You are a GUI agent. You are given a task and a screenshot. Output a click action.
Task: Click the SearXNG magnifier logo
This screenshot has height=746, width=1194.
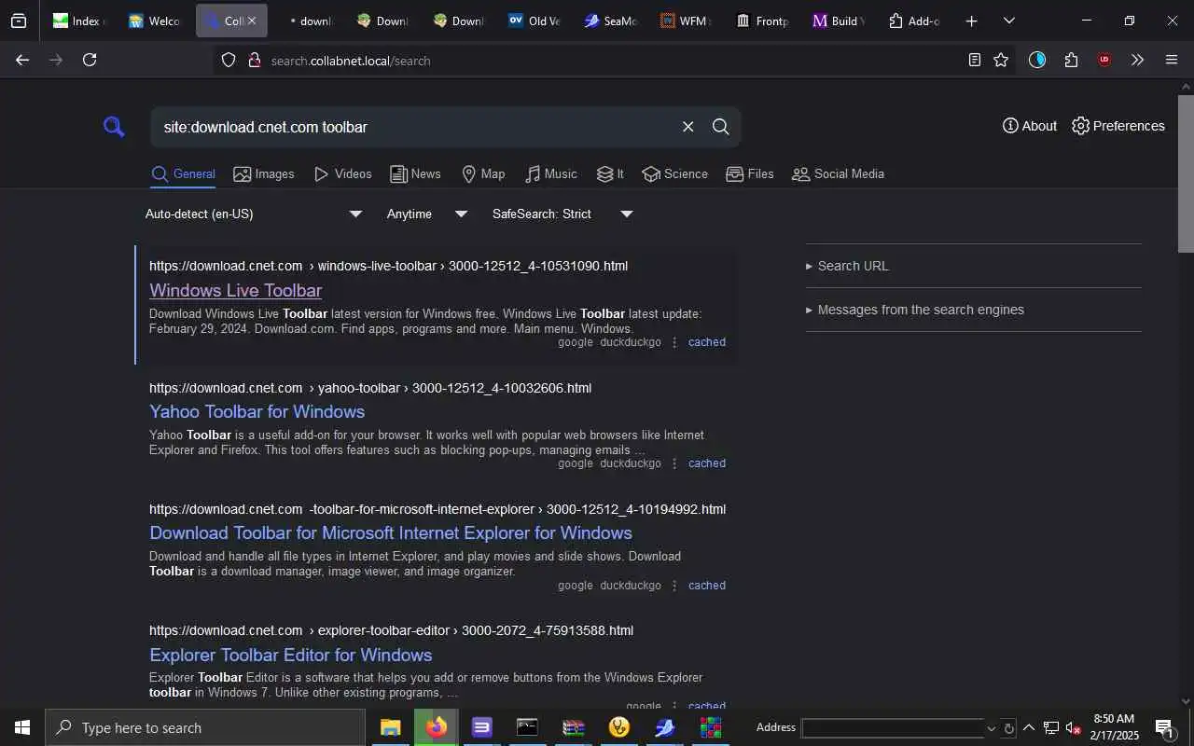(114, 127)
